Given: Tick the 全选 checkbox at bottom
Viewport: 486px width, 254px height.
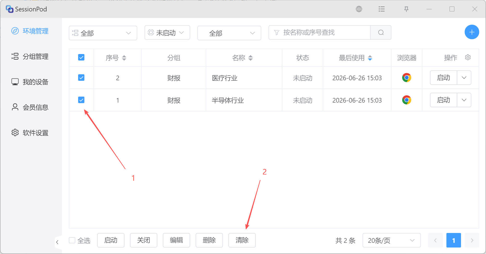Looking at the screenshot, I should click(72, 240).
